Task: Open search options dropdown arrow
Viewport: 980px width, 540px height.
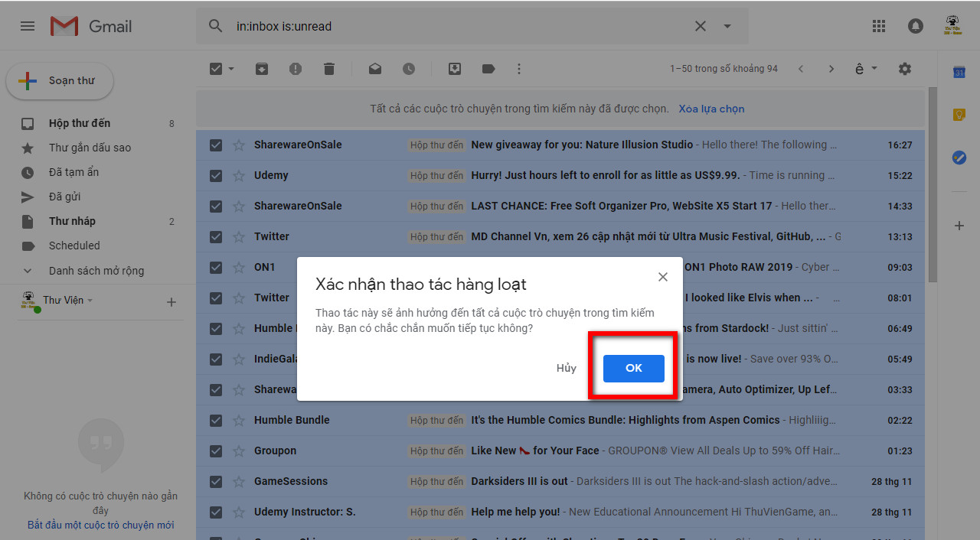Action: (726, 25)
